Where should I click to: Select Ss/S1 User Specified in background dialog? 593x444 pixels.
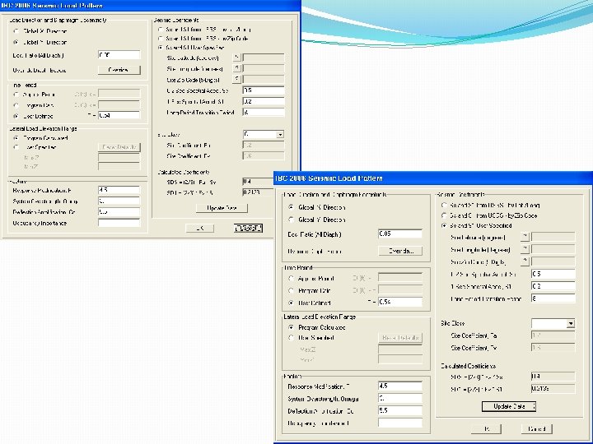coord(161,48)
